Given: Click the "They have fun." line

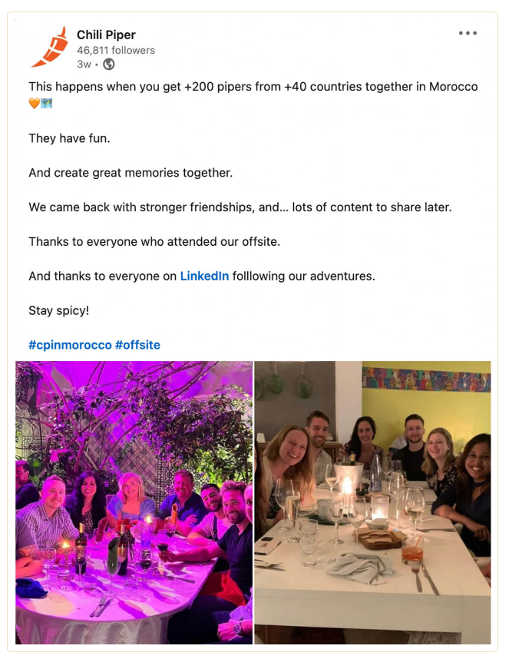Looking at the screenshot, I should click(x=69, y=138).
